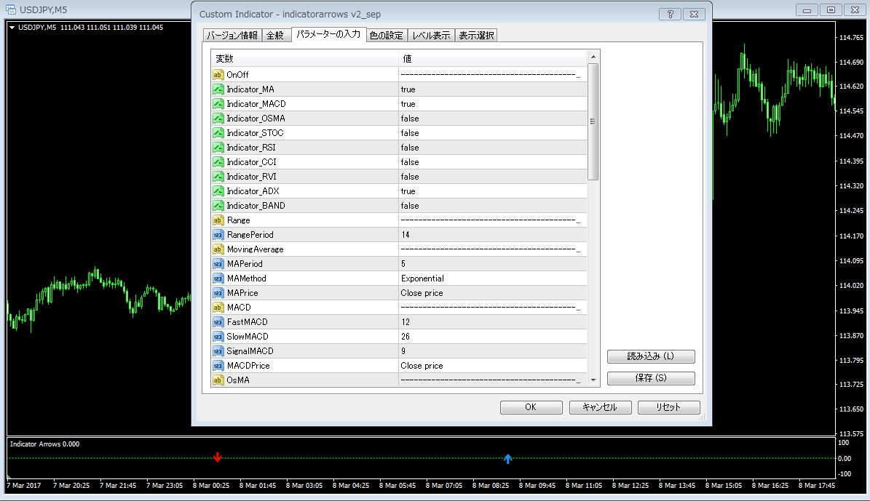
Task: Toggle Indicator_RSI value false
Action: tap(493, 148)
